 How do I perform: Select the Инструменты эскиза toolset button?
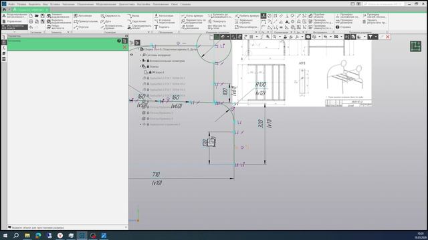tap(14, 27)
